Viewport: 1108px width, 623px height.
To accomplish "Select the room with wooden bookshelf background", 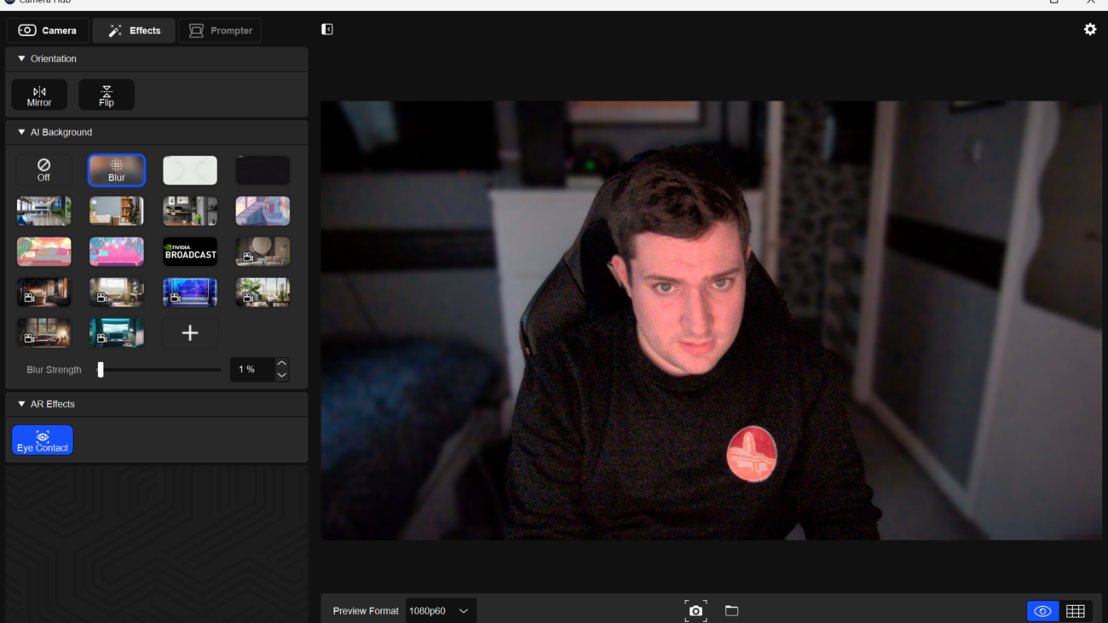I will (117, 211).
